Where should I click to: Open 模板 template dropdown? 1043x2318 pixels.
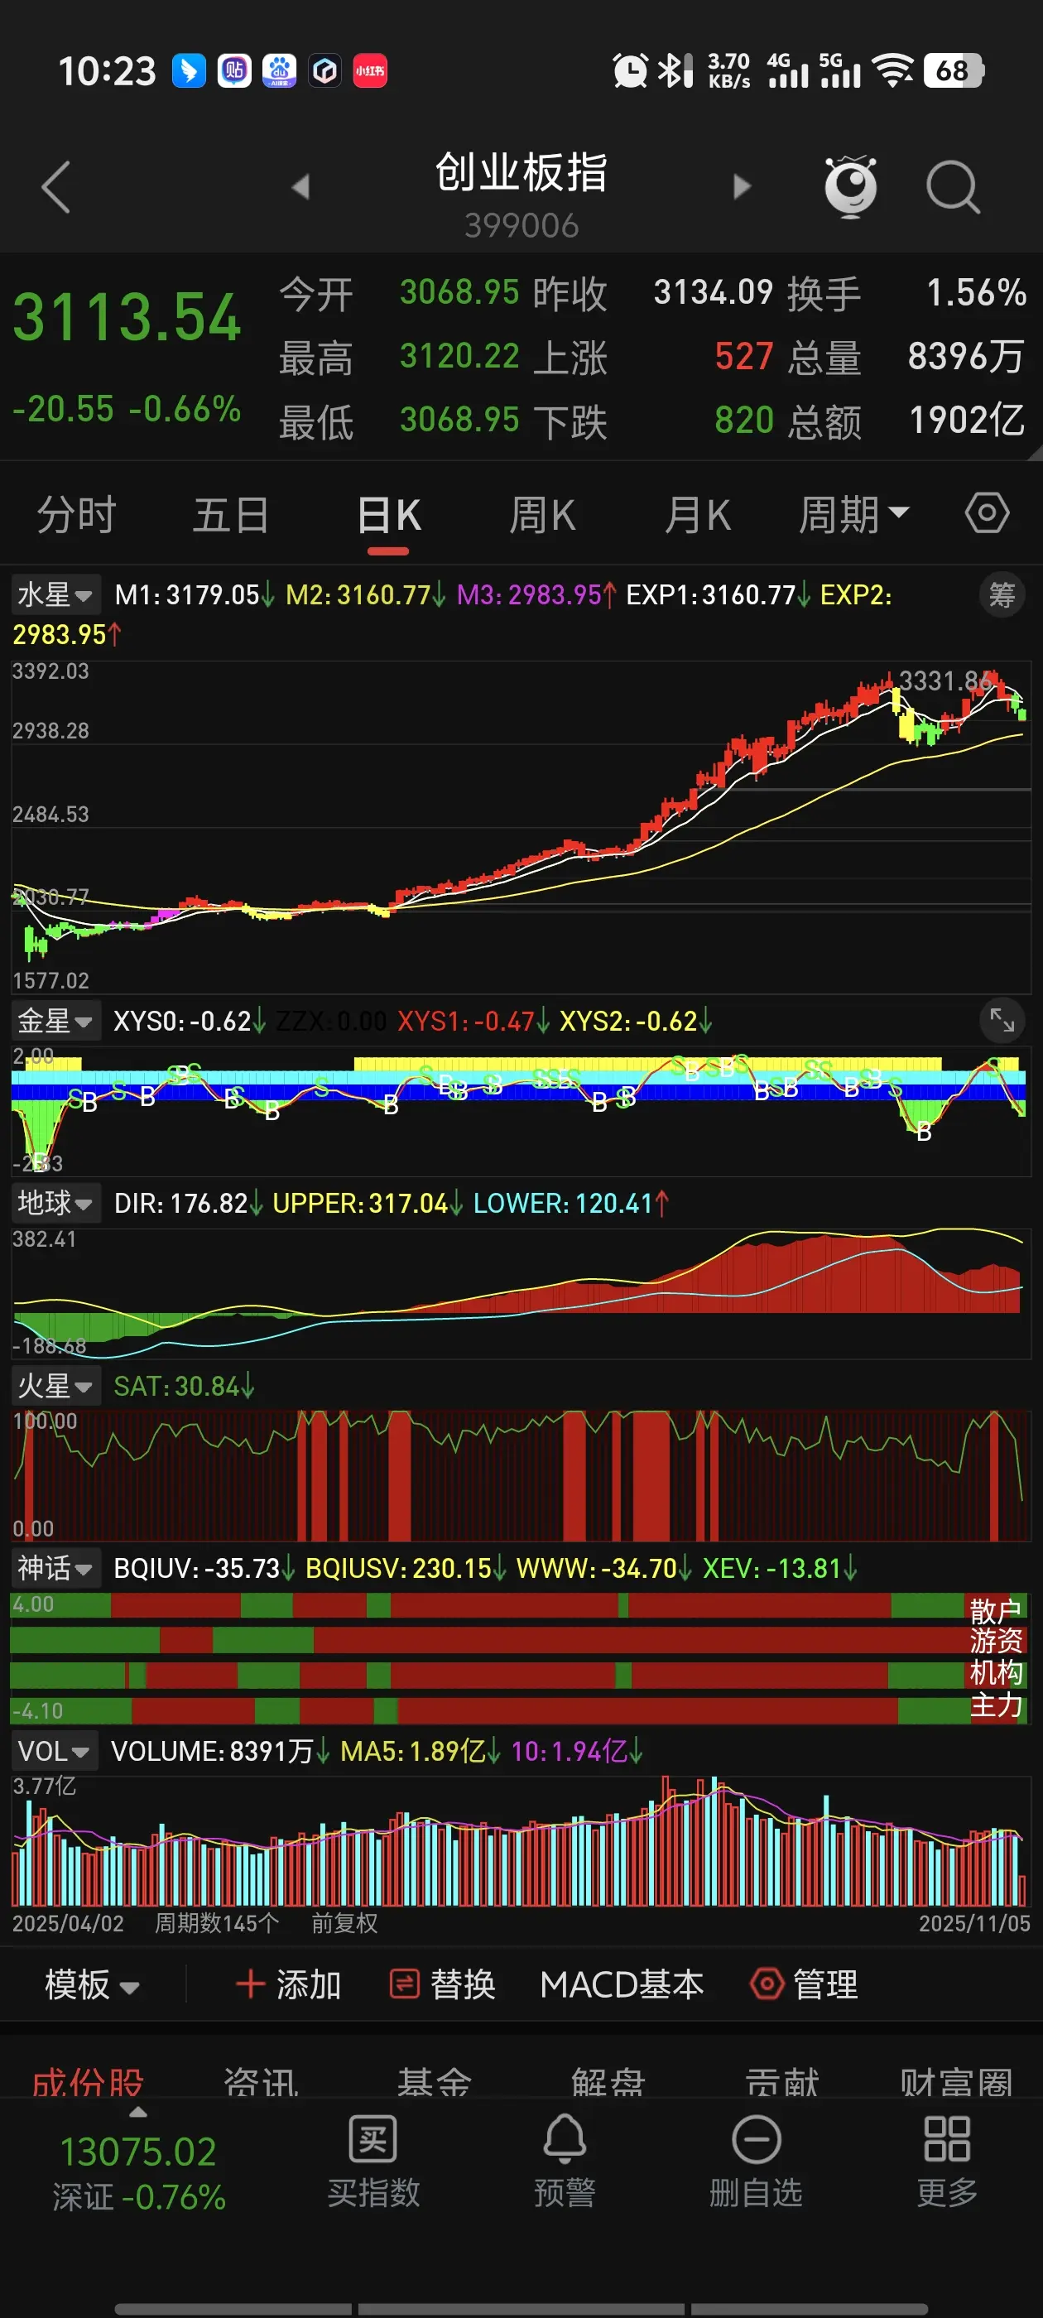[x=92, y=1984]
